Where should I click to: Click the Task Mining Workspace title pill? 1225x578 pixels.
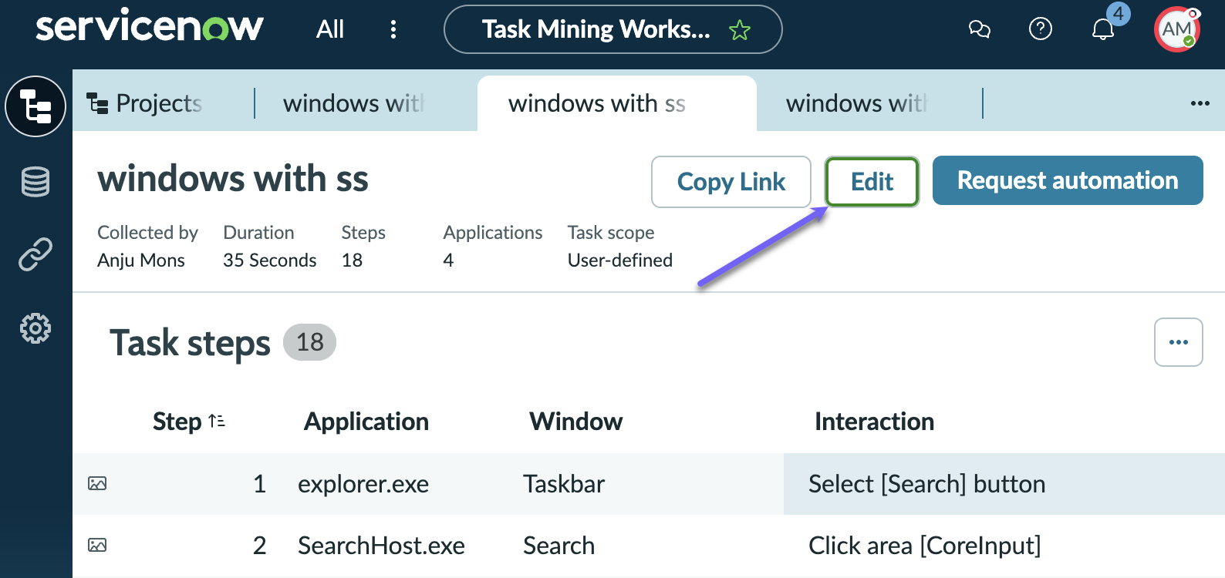612,29
